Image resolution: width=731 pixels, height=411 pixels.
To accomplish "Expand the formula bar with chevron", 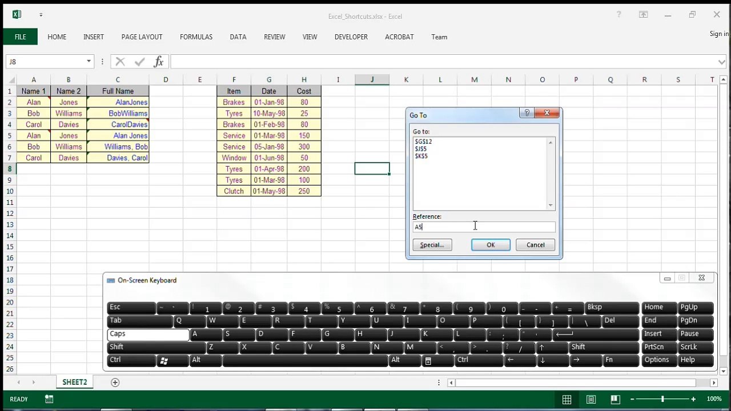I will tap(722, 62).
